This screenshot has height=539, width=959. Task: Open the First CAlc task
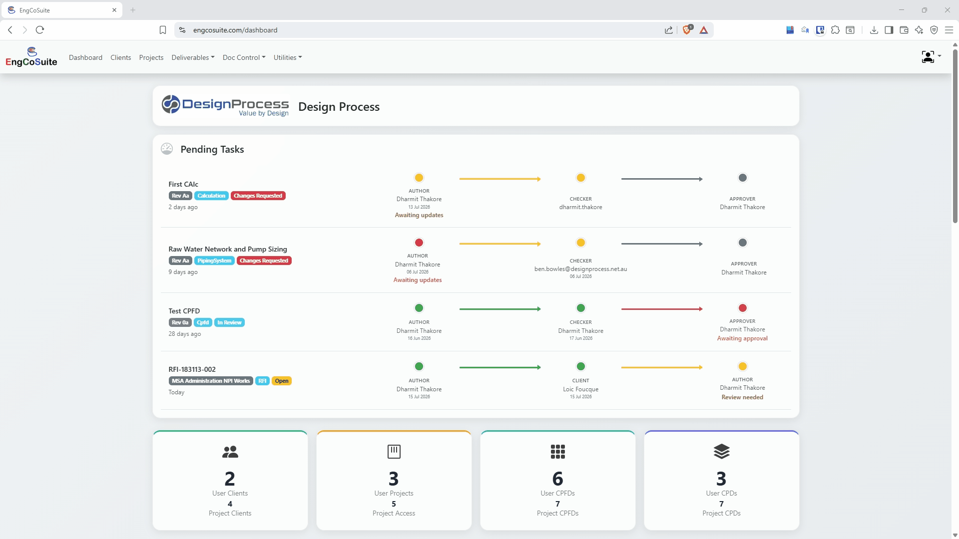pyautogui.click(x=183, y=184)
